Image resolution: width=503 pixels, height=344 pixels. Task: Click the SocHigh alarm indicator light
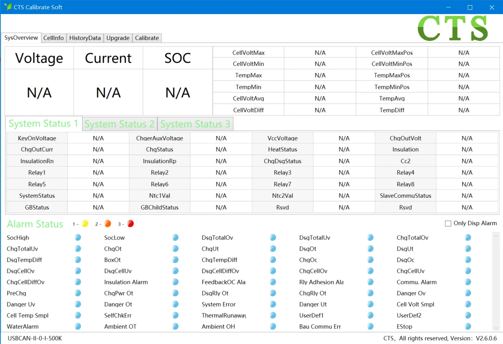pyautogui.click(x=78, y=237)
